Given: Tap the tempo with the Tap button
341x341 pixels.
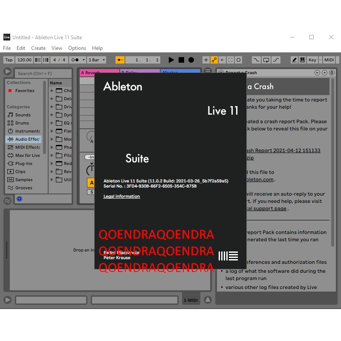Looking at the screenshot, I should (9, 60).
